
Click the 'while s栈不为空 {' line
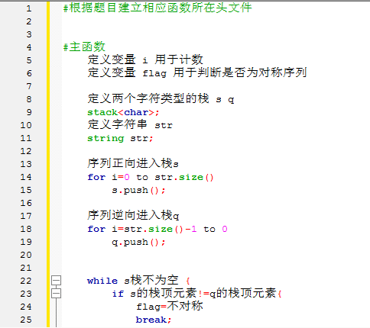tap(138, 281)
